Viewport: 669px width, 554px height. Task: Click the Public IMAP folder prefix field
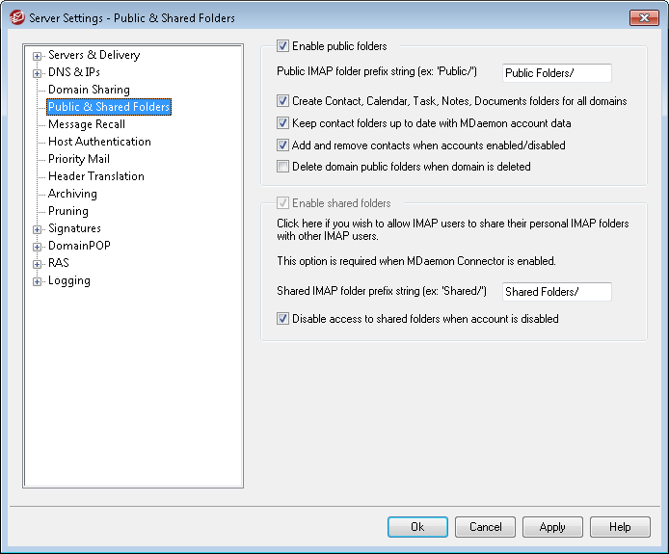(557, 73)
